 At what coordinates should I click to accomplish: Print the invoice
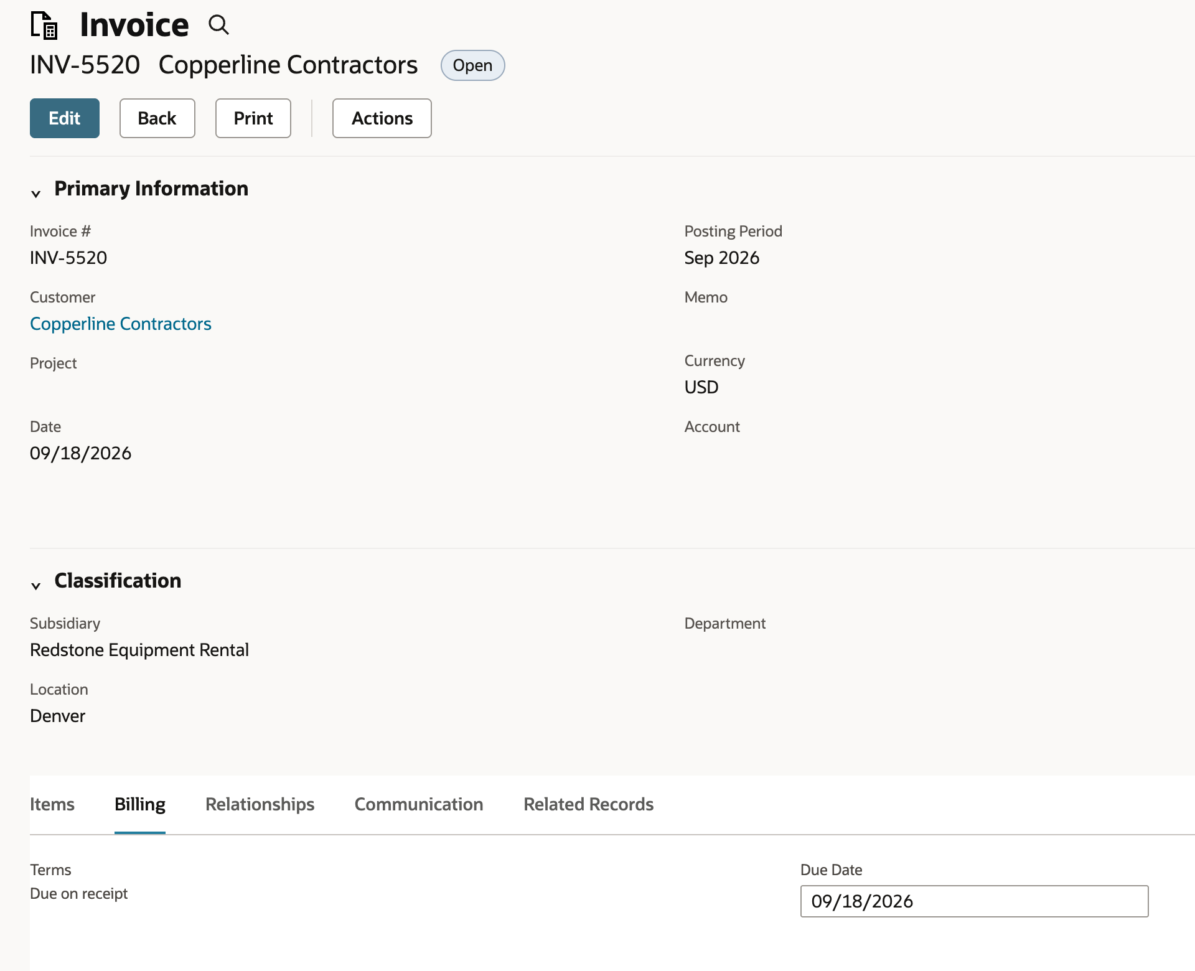253,118
